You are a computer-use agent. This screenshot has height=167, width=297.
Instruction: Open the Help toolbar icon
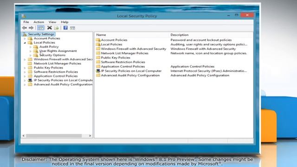coord(65,28)
